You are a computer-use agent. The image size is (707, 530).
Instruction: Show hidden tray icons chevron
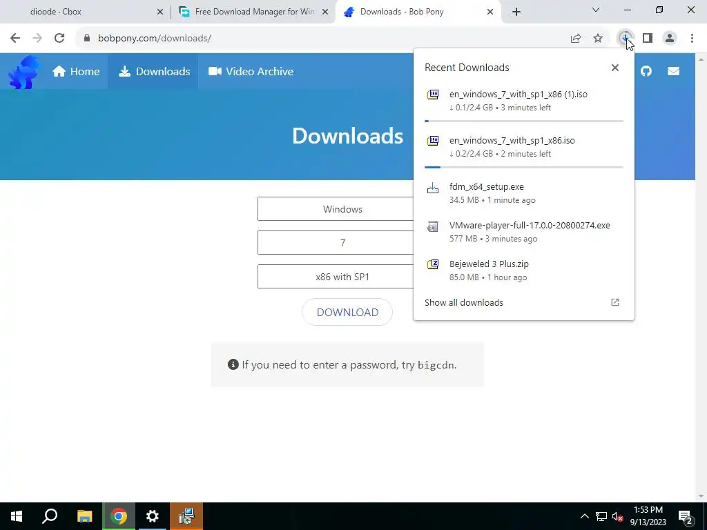[x=584, y=516]
